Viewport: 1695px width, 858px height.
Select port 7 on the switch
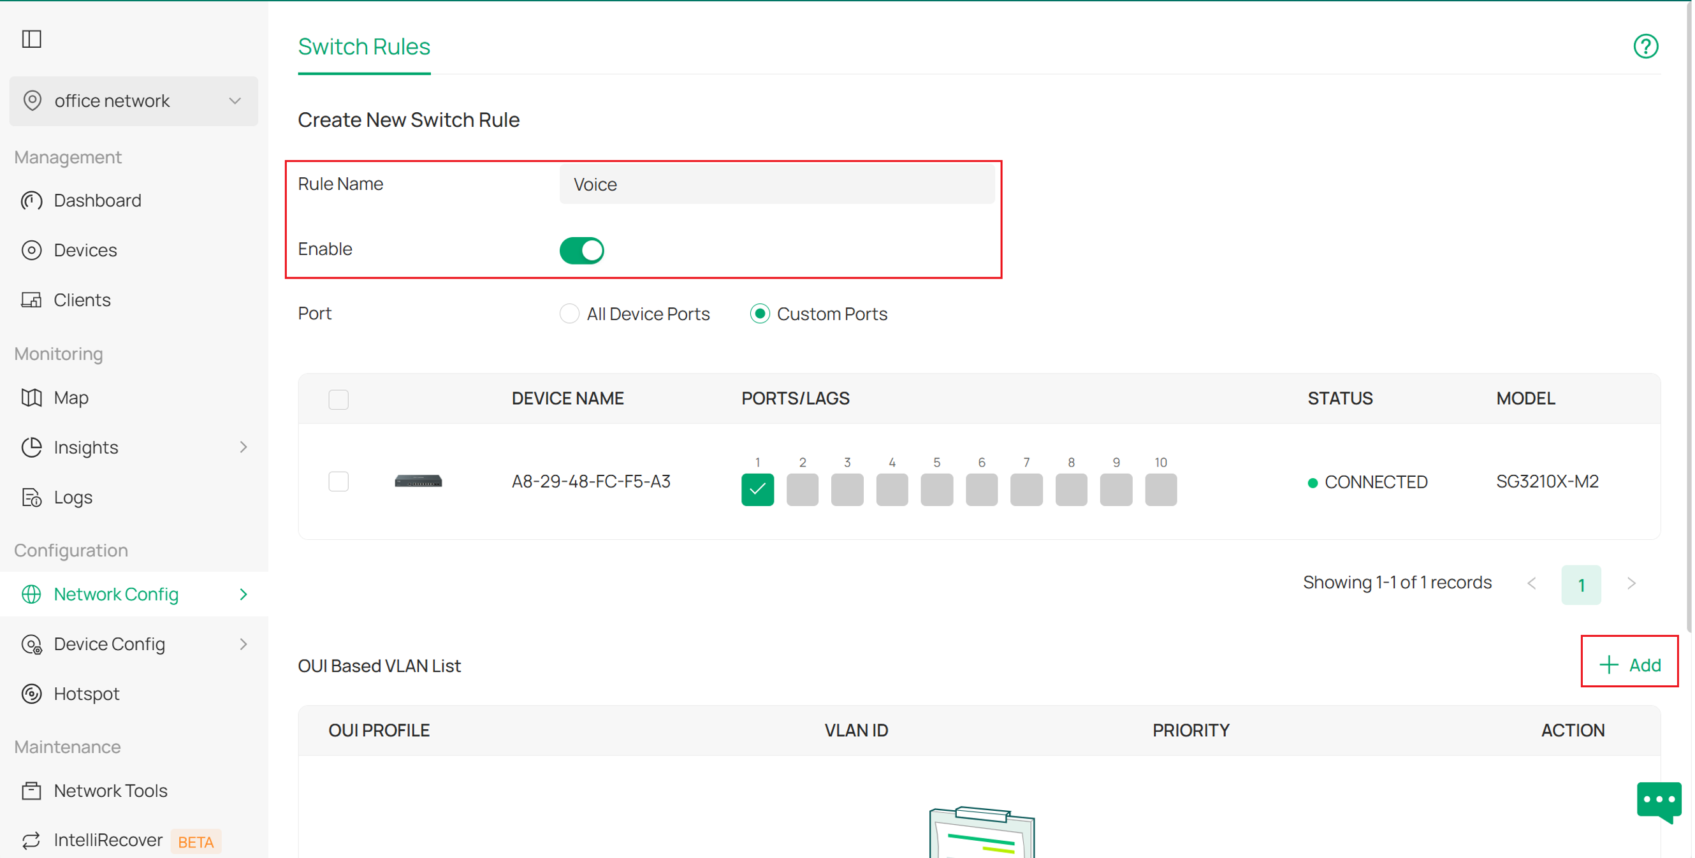pos(1026,490)
